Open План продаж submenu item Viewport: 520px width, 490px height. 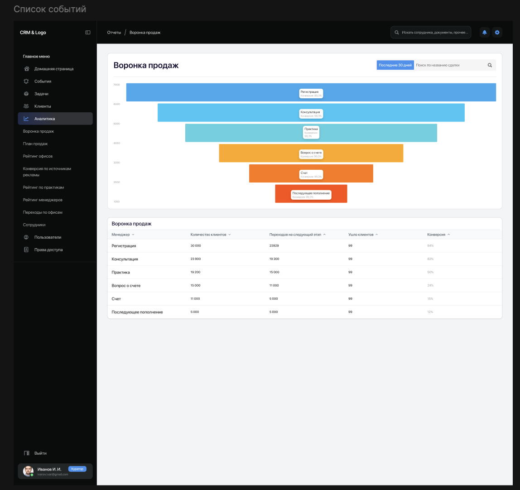[x=35, y=144]
